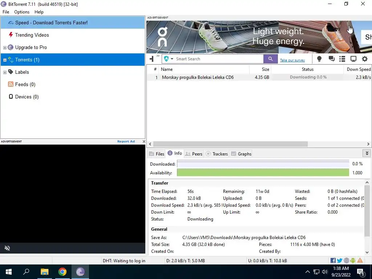
Task: Open Preferences via the gear icon
Action: click(x=365, y=59)
